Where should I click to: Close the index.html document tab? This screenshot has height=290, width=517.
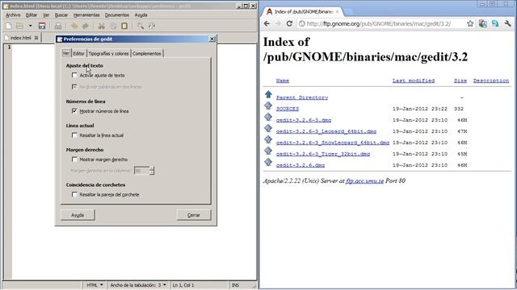click(36, 38)
